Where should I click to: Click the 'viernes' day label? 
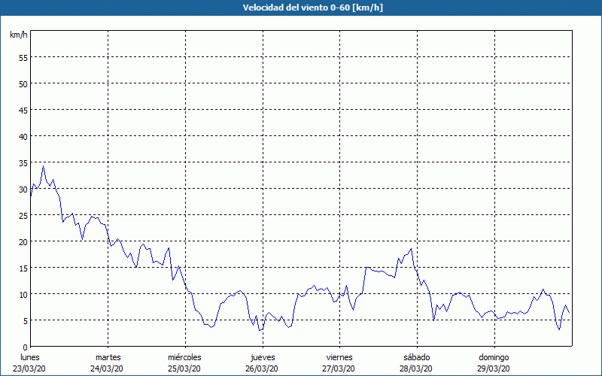tap(339, 357)
